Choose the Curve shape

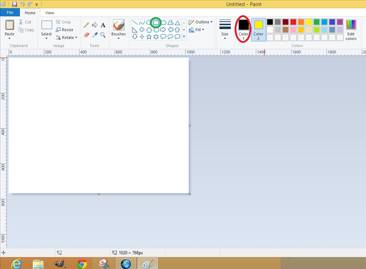[x=142, y=23]
